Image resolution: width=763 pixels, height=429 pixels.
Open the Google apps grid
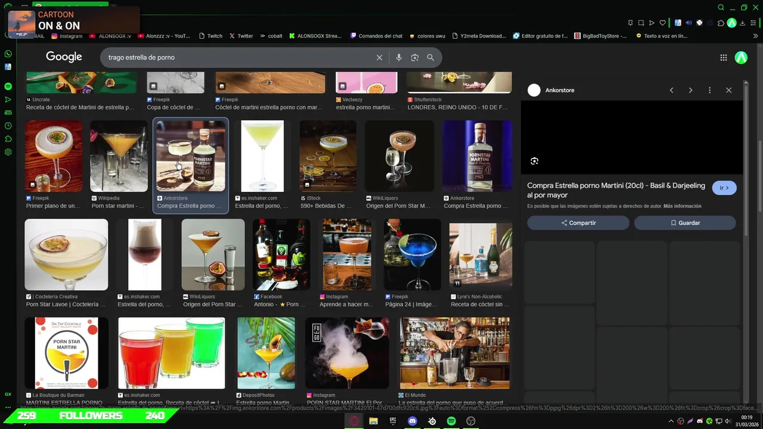tap(723, 58)
